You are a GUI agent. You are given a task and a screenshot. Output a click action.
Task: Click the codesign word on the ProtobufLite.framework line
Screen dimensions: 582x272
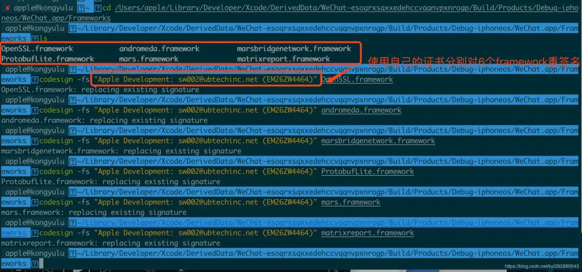coord(56,172)
